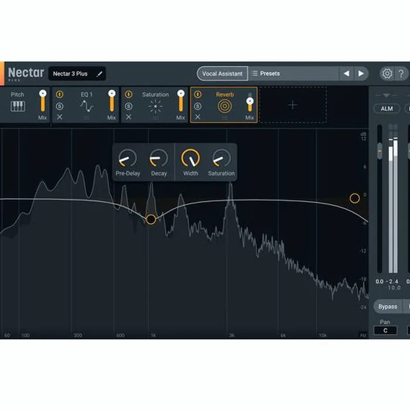
Task: Go to previous preset arrow
Action: tap(346, 73)
